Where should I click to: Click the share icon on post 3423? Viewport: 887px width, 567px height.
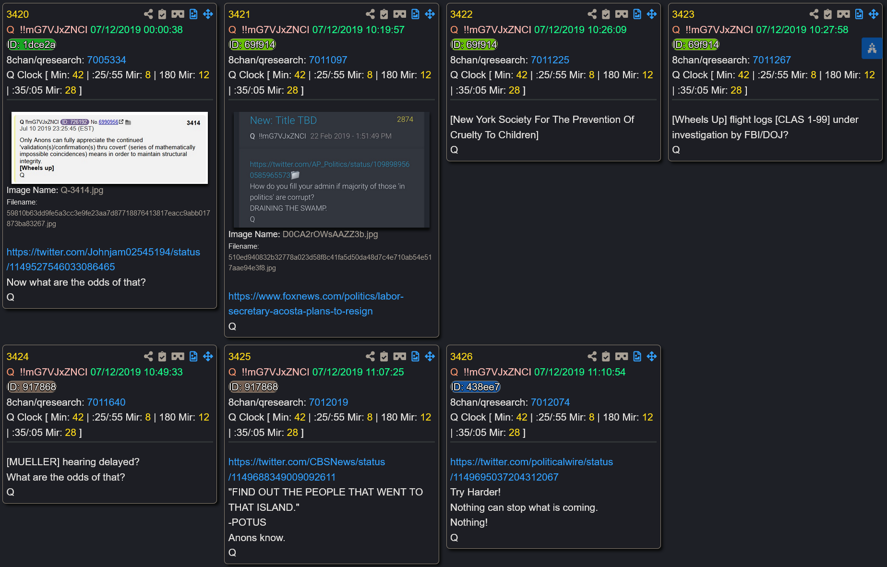(814, 14)
